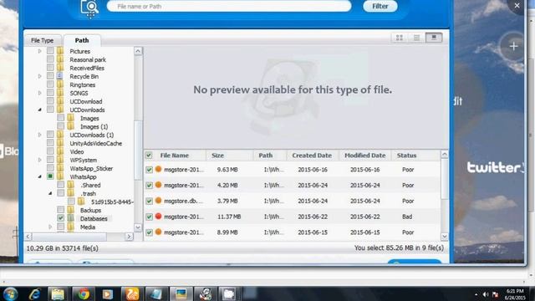The width and height of the screenshot is (535, 301).
Task: Sort by the Status column header
Action: [406, 156]
